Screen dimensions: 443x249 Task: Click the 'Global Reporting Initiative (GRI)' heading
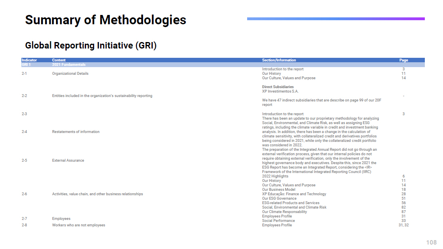click(90, 45)
